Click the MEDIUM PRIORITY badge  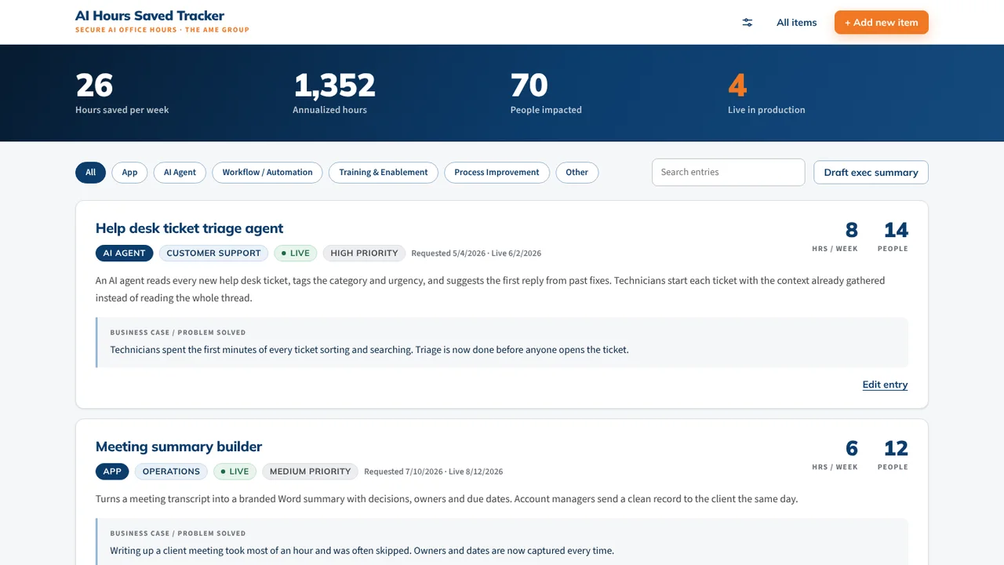tap(310, 472)
